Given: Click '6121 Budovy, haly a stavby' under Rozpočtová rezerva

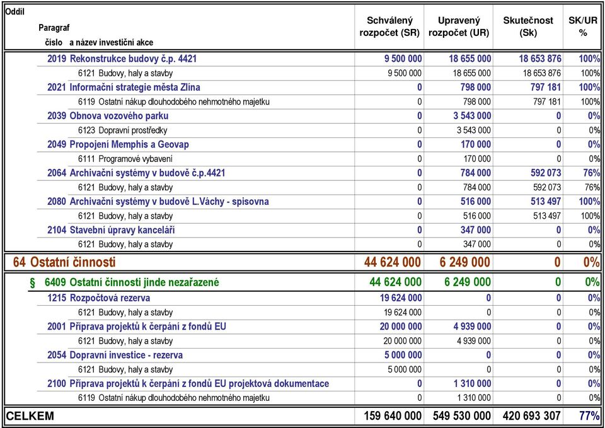Looking at the screenshot, I should (125, 312).
